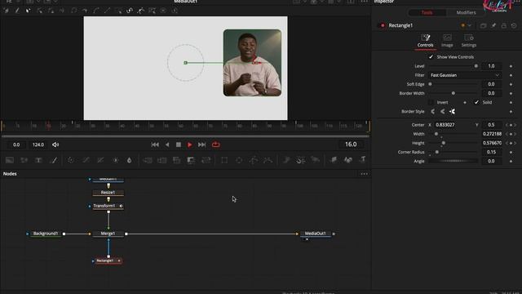Stop playback
Screen dimensions: 522x294
click(179, 145)
